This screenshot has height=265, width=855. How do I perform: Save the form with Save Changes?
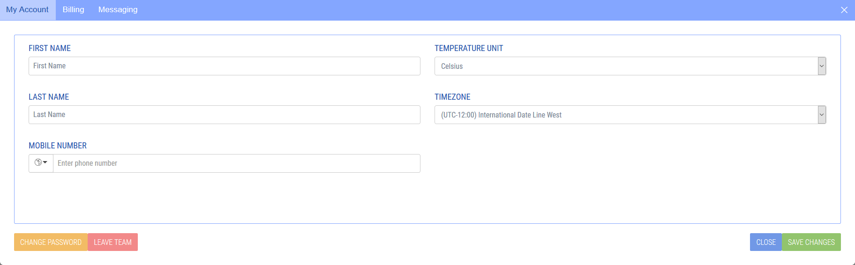coord(811,242)
